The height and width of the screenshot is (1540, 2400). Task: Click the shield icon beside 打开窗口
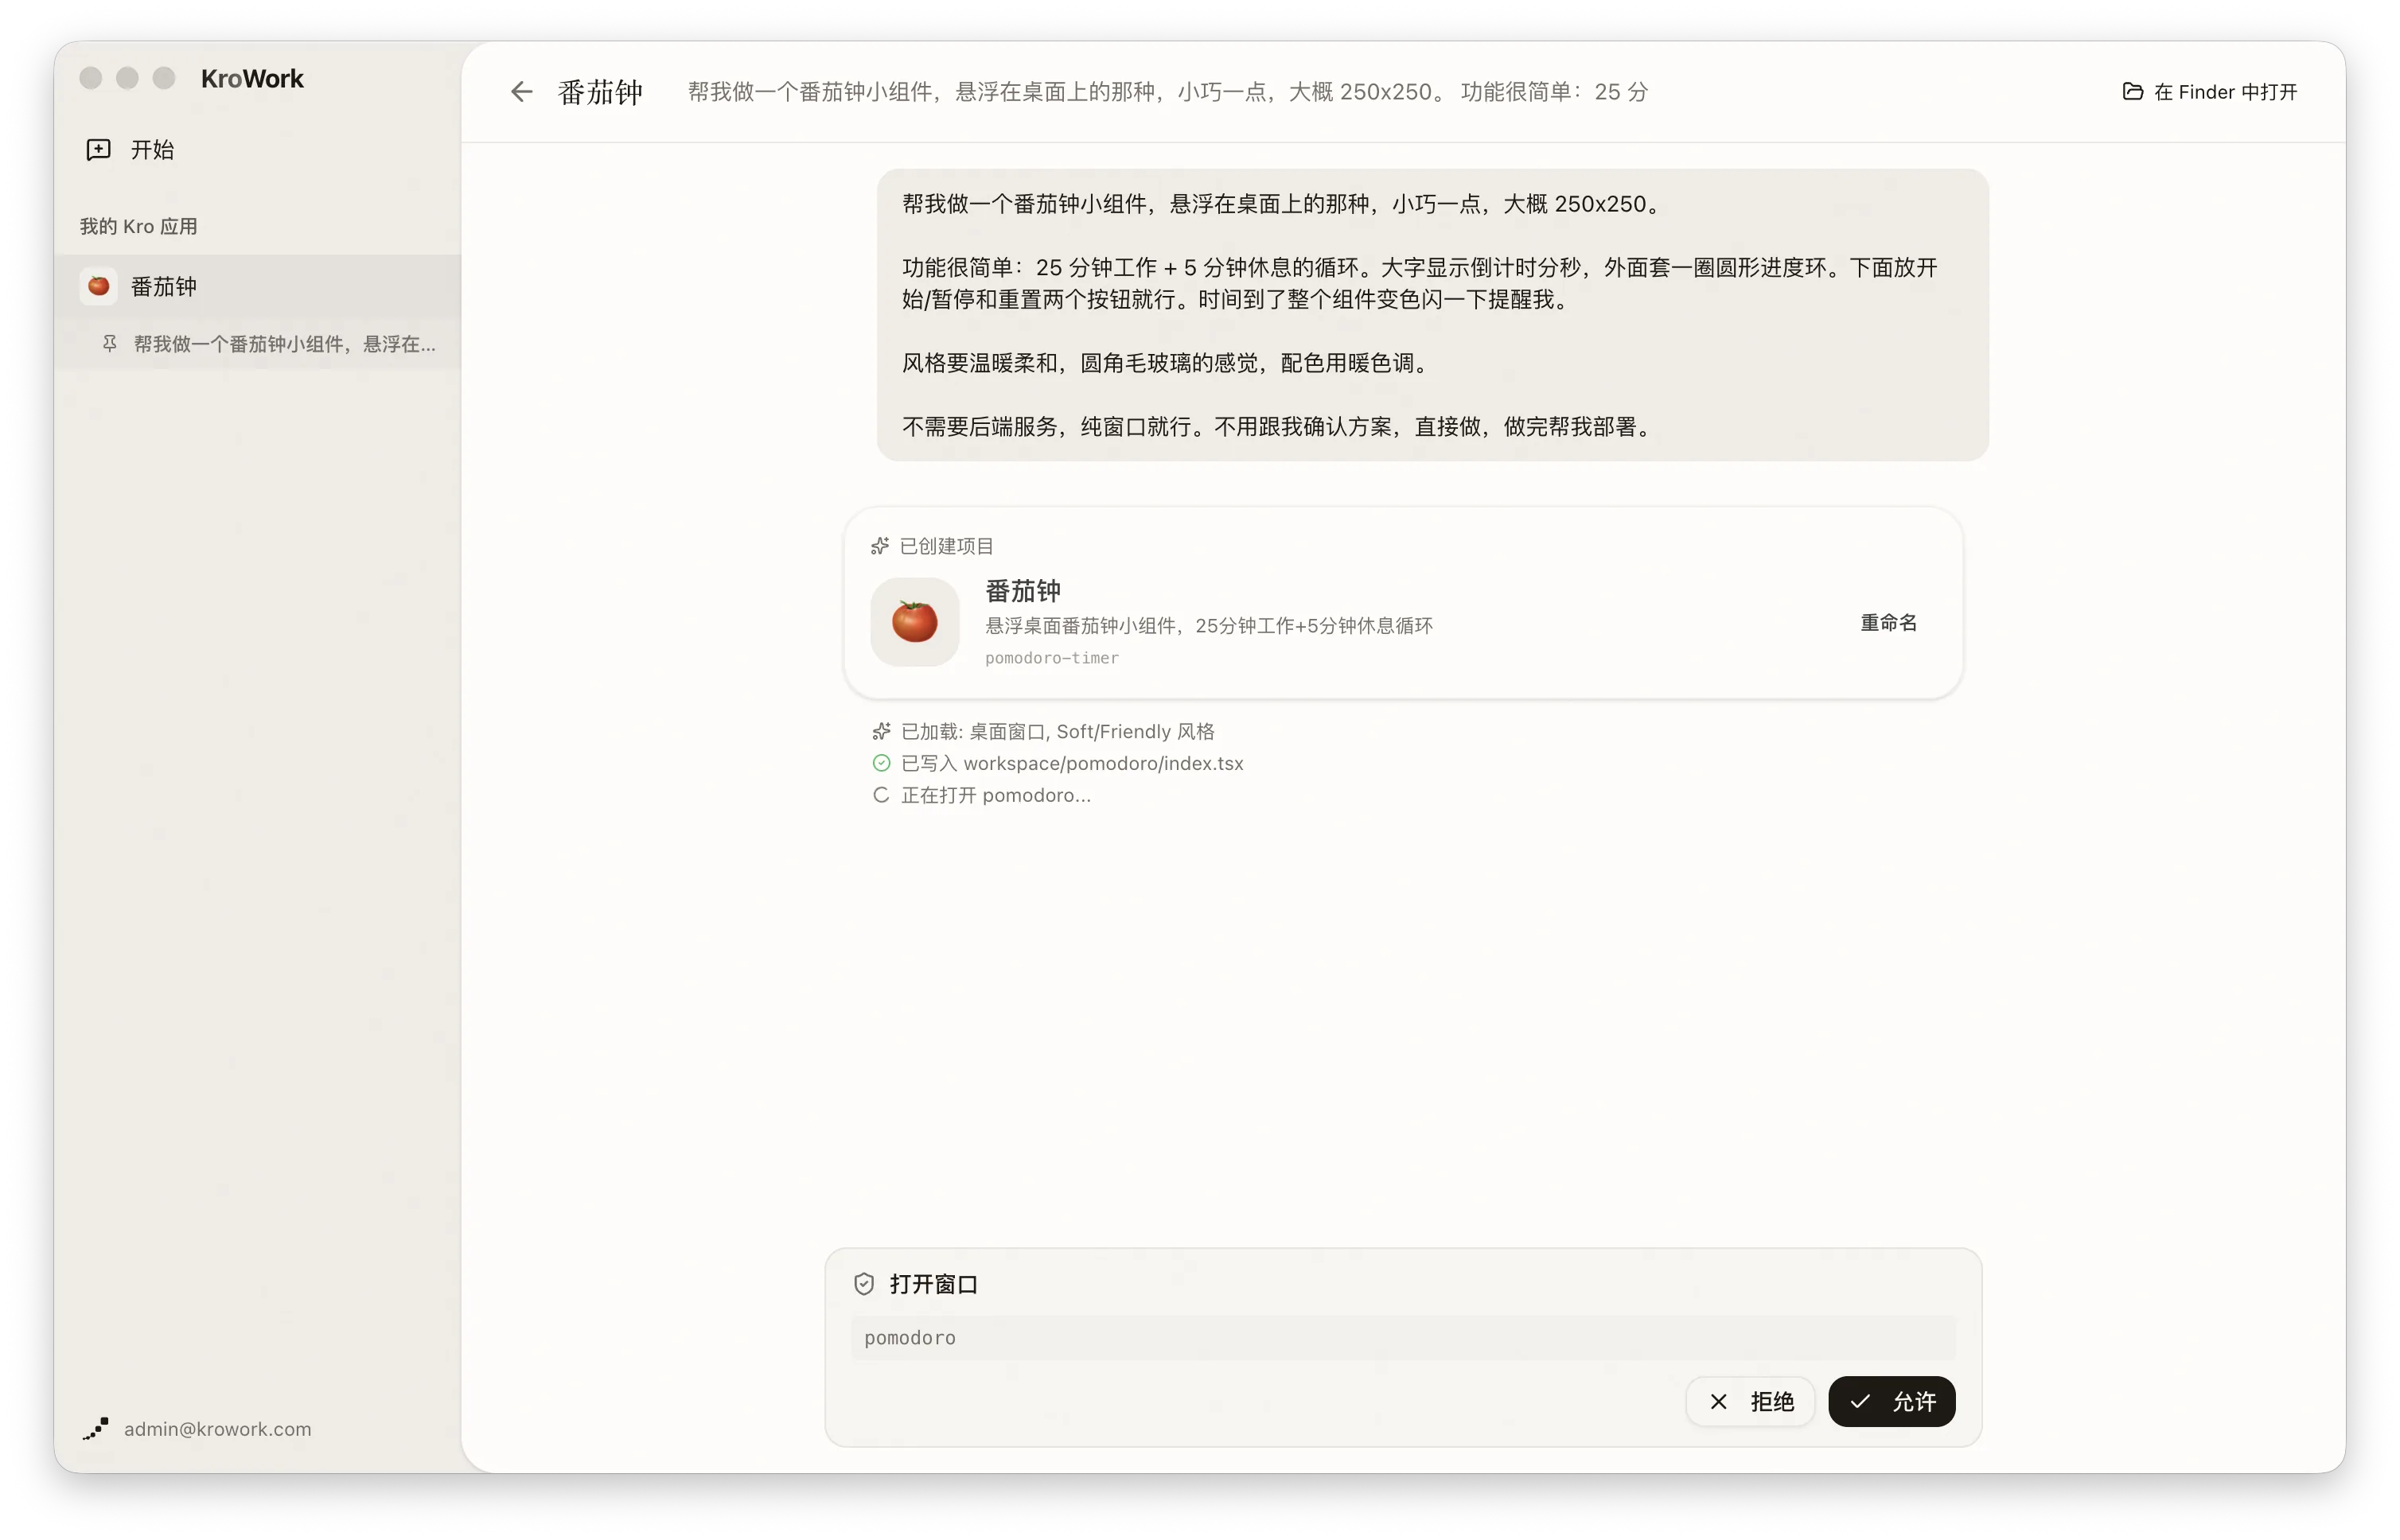click(x=863, y=1284)
